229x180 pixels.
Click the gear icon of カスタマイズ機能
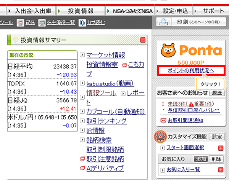click(x=160, y=137)
